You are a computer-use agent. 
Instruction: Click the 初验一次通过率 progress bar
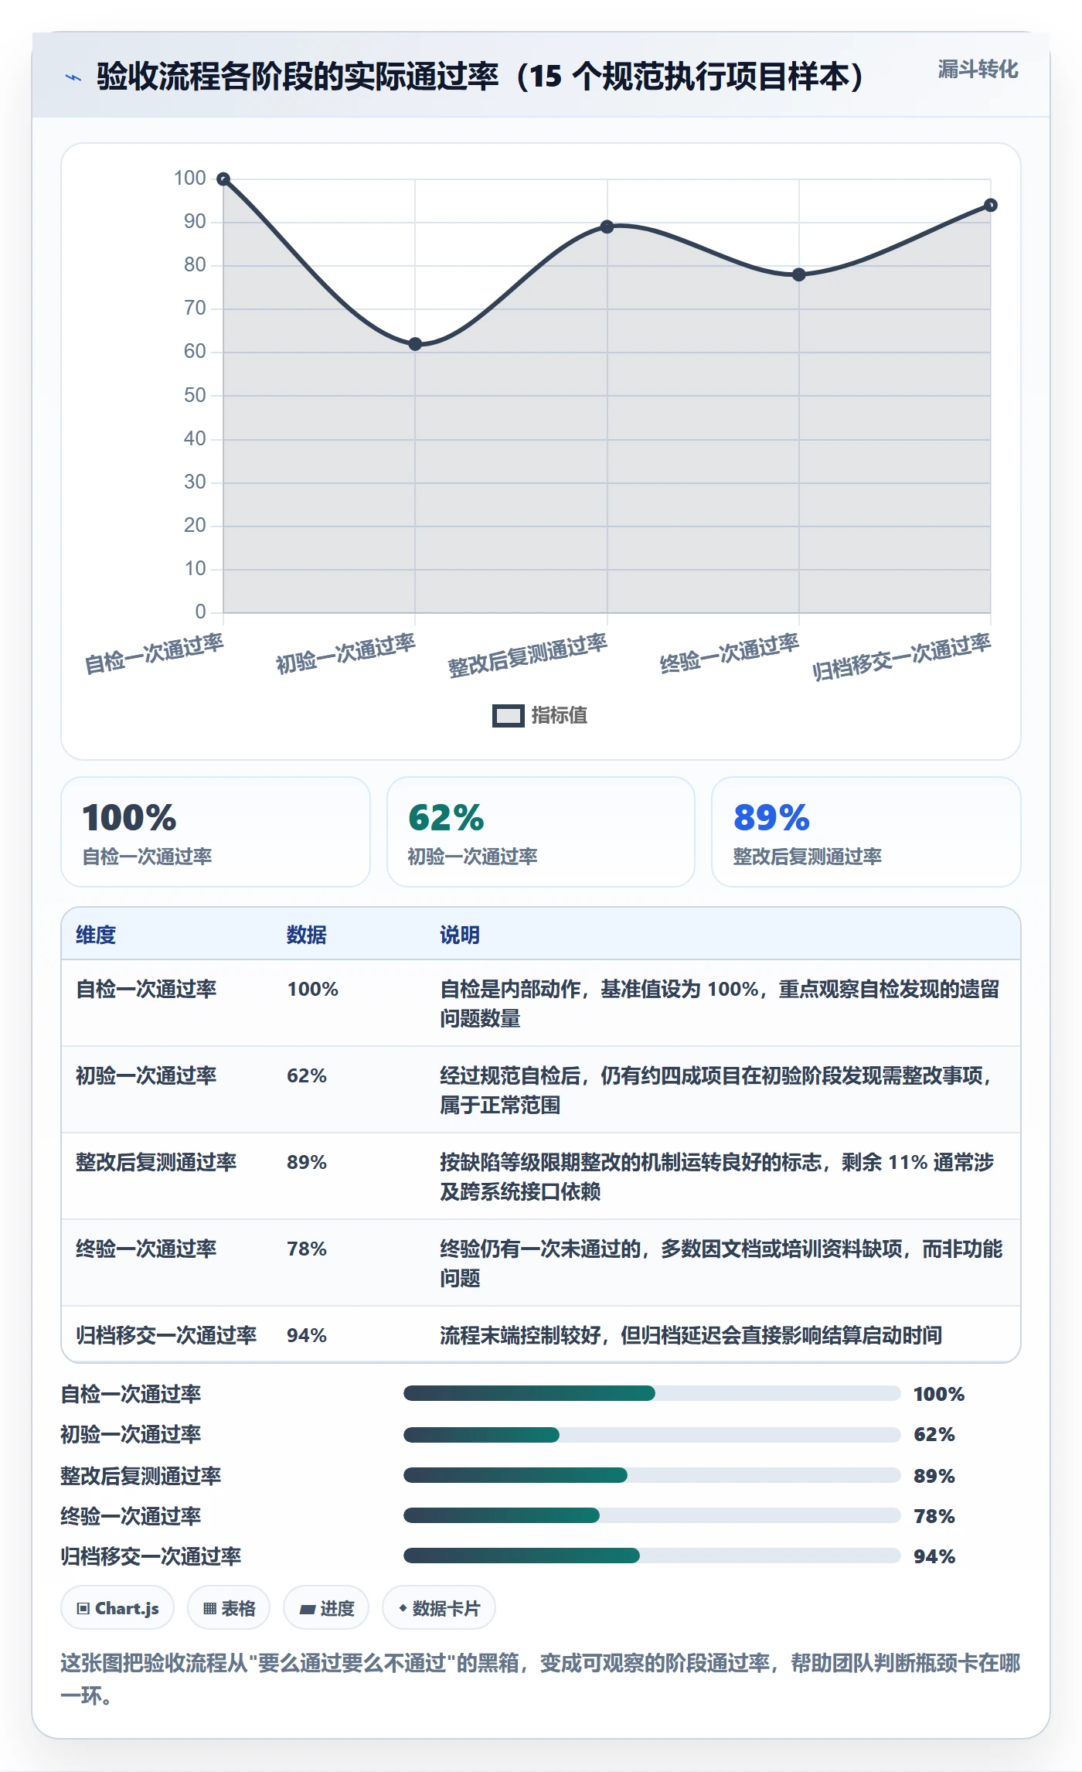[x=652, y=1435]
